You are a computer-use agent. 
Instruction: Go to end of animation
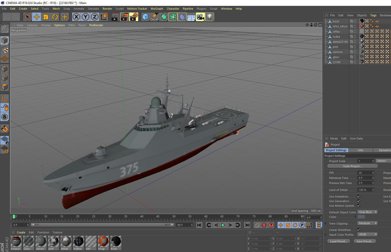click(x=247, y=225)
